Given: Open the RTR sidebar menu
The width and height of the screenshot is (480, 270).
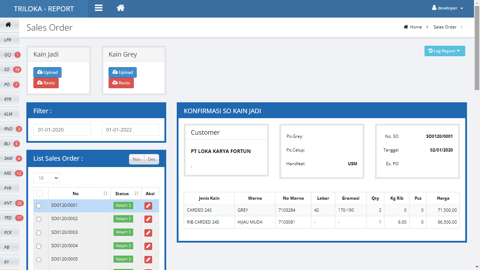Looking at the screenshot, I should click(9, 99).
